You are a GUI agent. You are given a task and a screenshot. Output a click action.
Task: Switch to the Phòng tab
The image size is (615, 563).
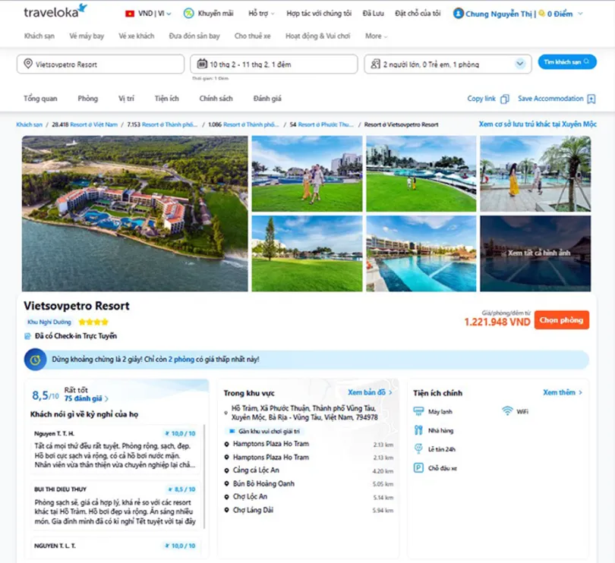pos(87,99)
